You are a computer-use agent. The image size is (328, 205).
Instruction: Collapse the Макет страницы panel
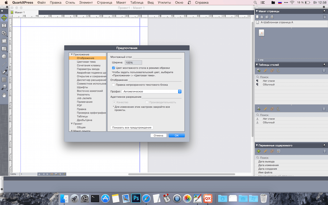(x=257, y=11)
